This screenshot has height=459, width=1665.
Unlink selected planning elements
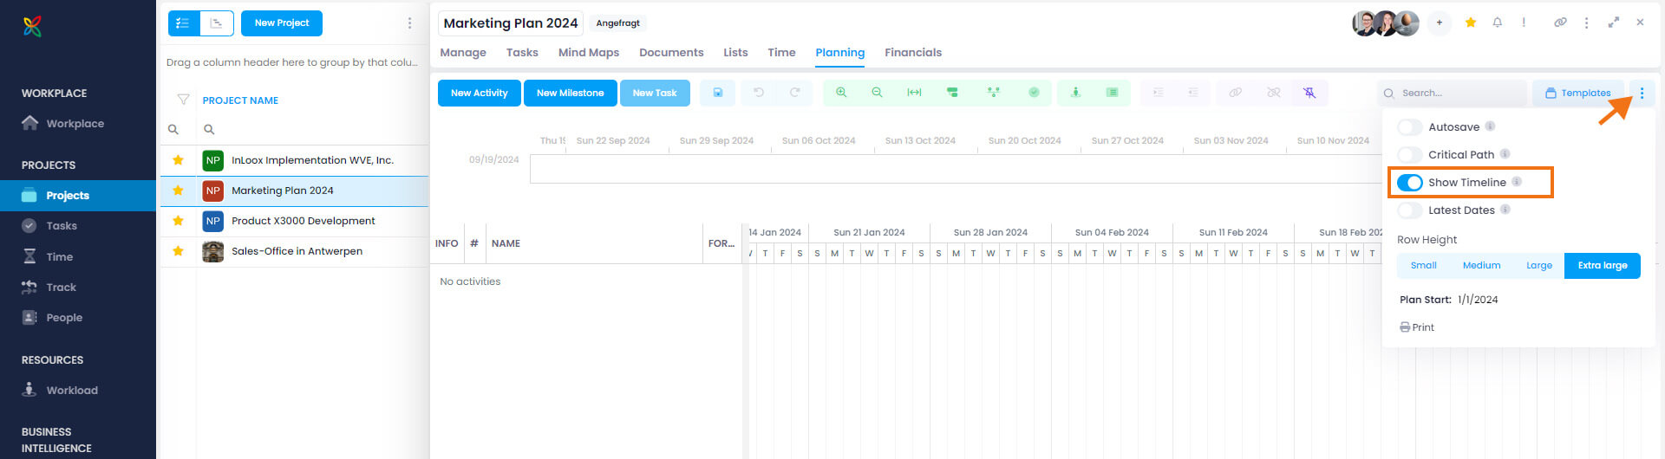tap(1273, 93)
